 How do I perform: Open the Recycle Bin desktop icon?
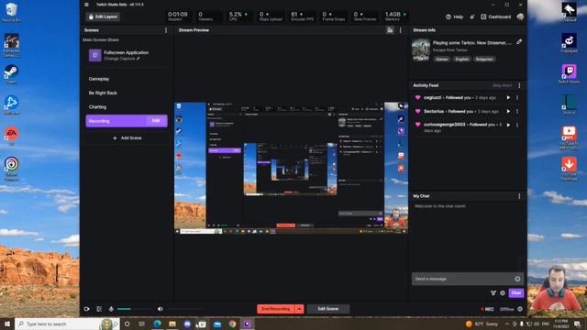pos(11,12)
